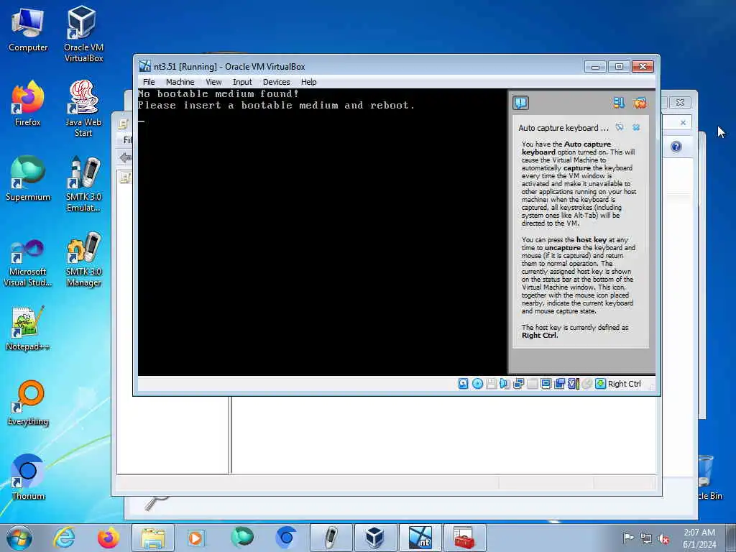
Task: Click the keep-finished-progresses icon in the notification panel
Action: pos(619,103)
